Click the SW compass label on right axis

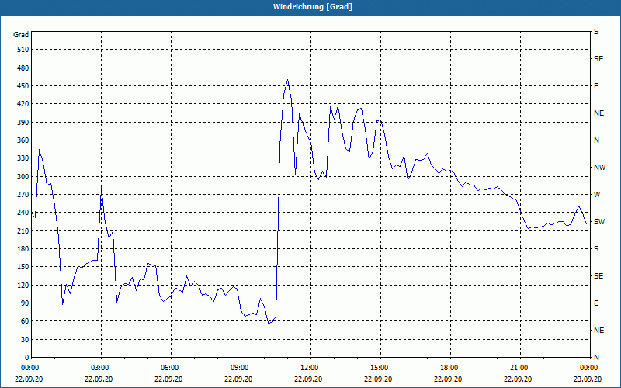point(599,222)
